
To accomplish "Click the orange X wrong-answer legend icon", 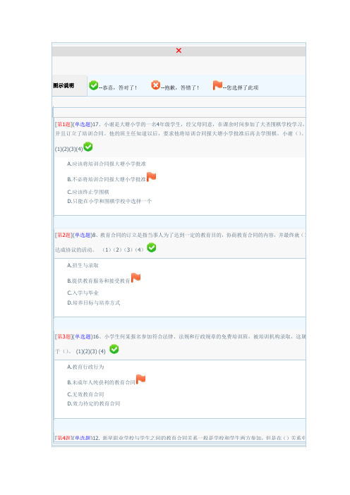I will pos(155,85).
